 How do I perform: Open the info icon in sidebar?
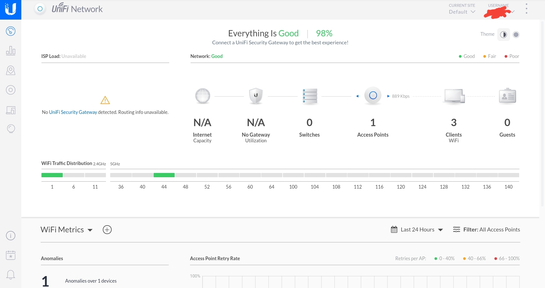tap(11, 235)
